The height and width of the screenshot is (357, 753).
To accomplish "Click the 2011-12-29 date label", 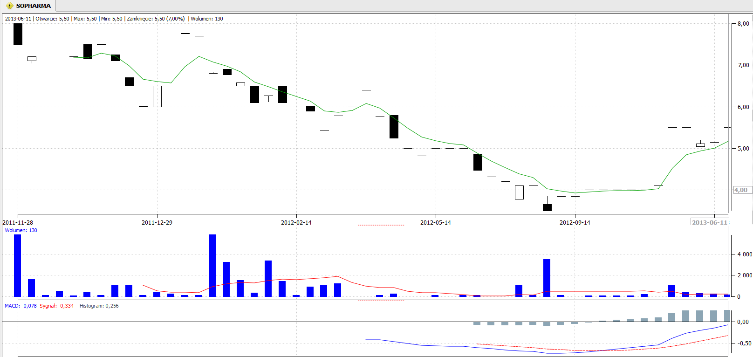I will [157, 223].
